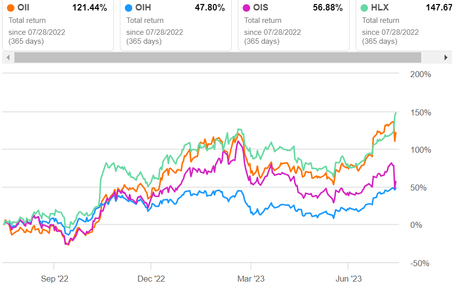Select the Jun '23 axis label
Screen dimensions: 456x296
tap(349, 279)
